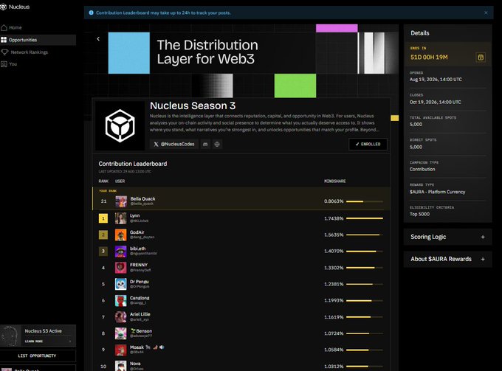The image size is (502, 371).
Task: Open the bibi.eth user name
Action: click(x=137, y=249)
